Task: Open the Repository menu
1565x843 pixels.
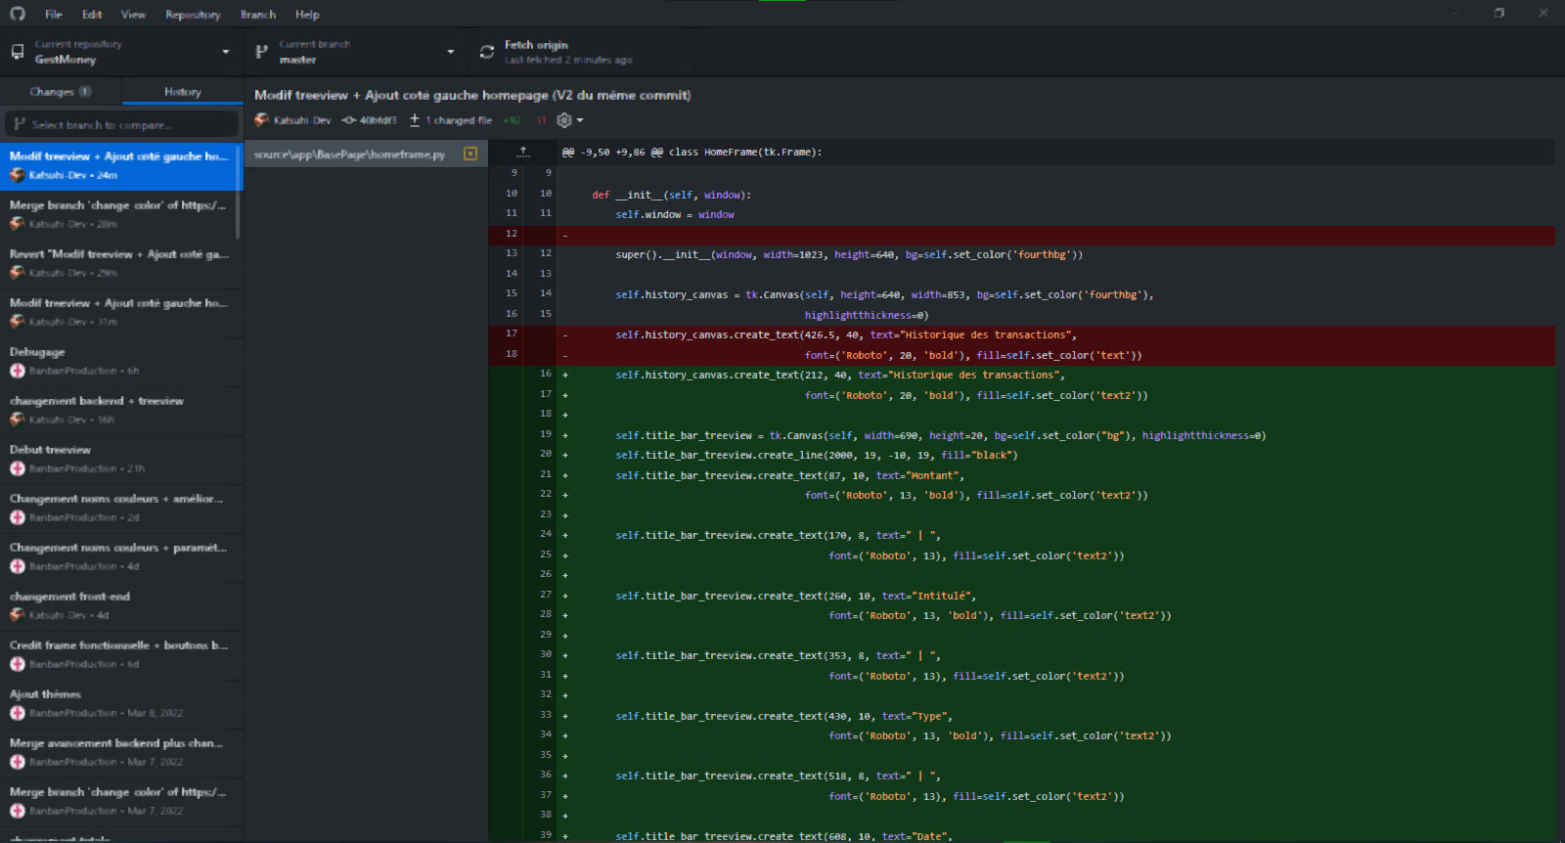Action: pyautogui.click(x=193, y=15)
